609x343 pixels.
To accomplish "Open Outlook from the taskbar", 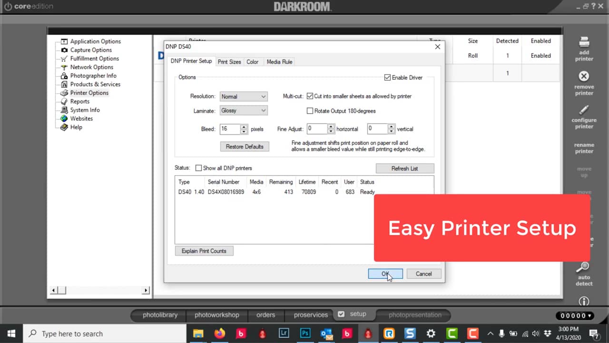I will (x=326, y=333).
